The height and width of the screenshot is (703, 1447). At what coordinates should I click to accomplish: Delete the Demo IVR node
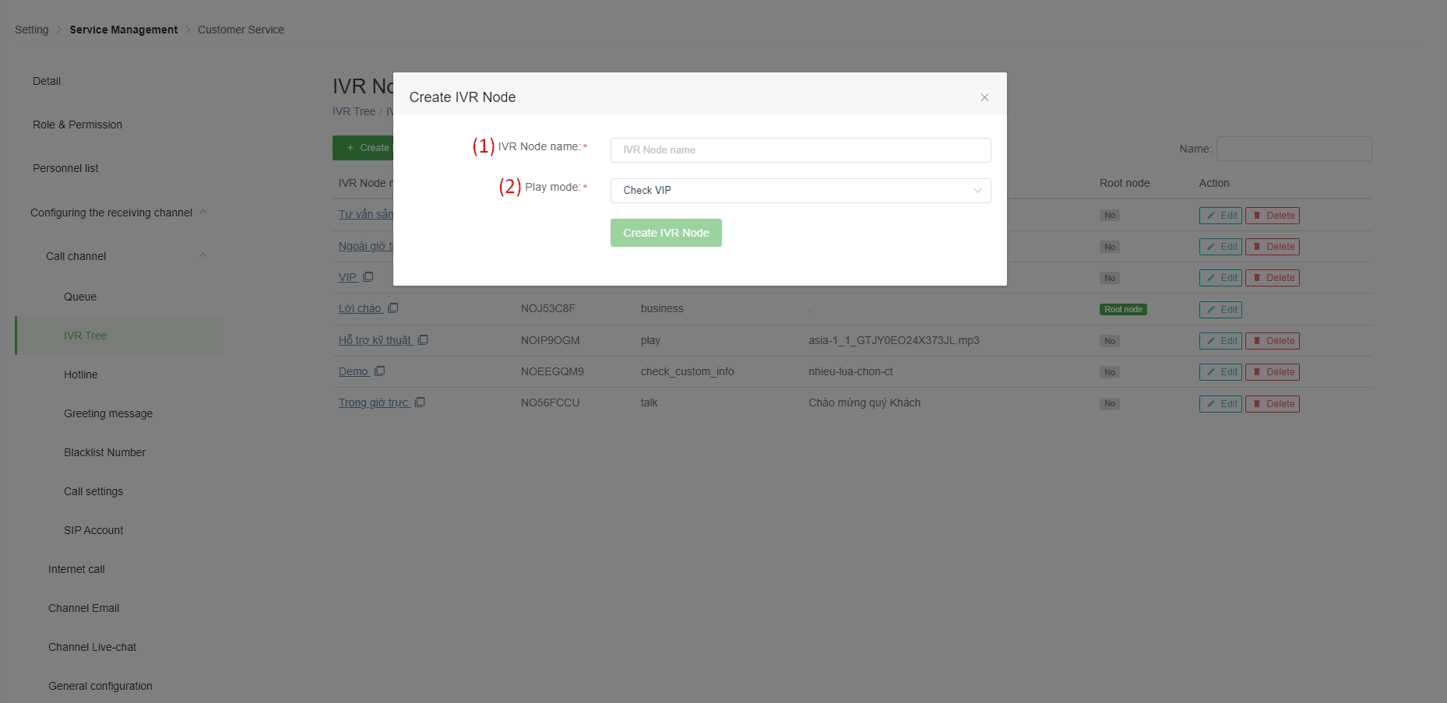click(1272, 372)
